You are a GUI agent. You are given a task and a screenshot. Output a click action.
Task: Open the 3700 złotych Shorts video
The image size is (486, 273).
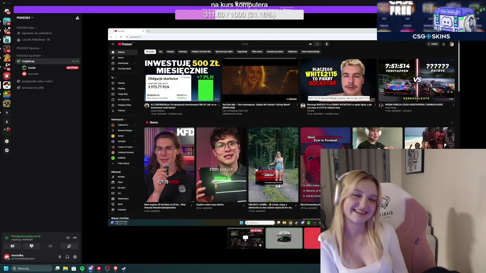click(221, 165)
